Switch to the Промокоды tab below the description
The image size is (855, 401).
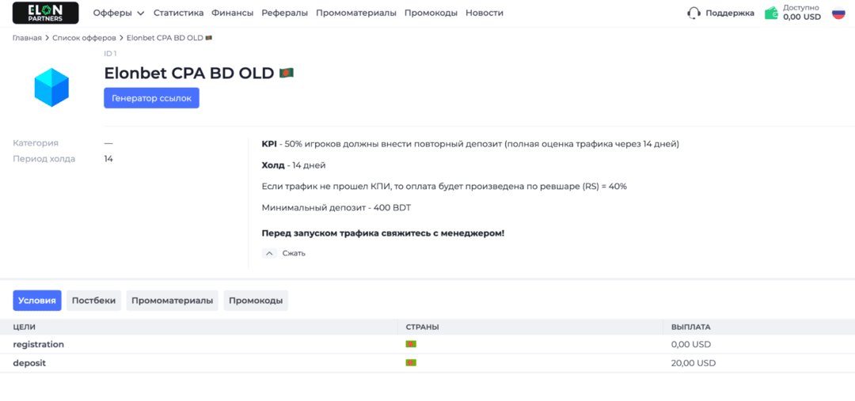point(256,301)
